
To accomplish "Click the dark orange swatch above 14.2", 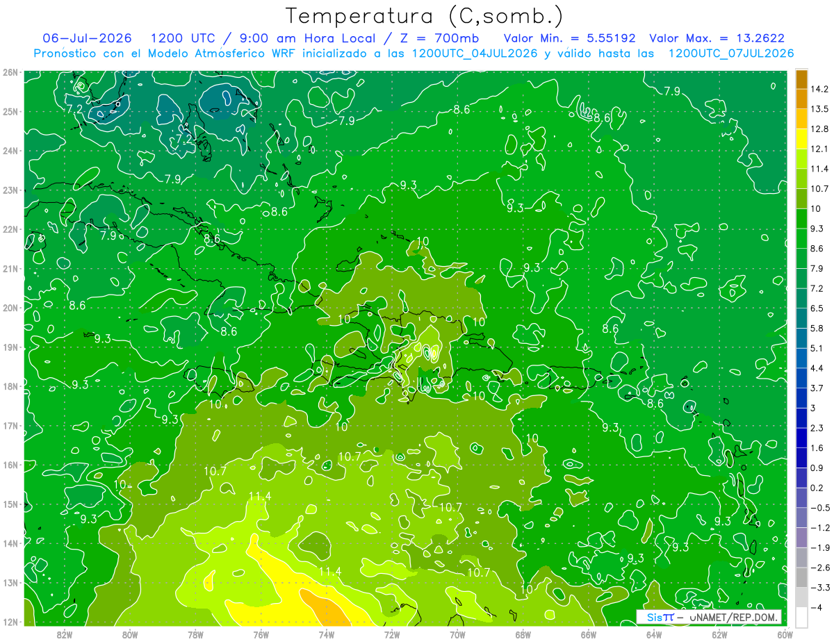I will tap(801, 79).
